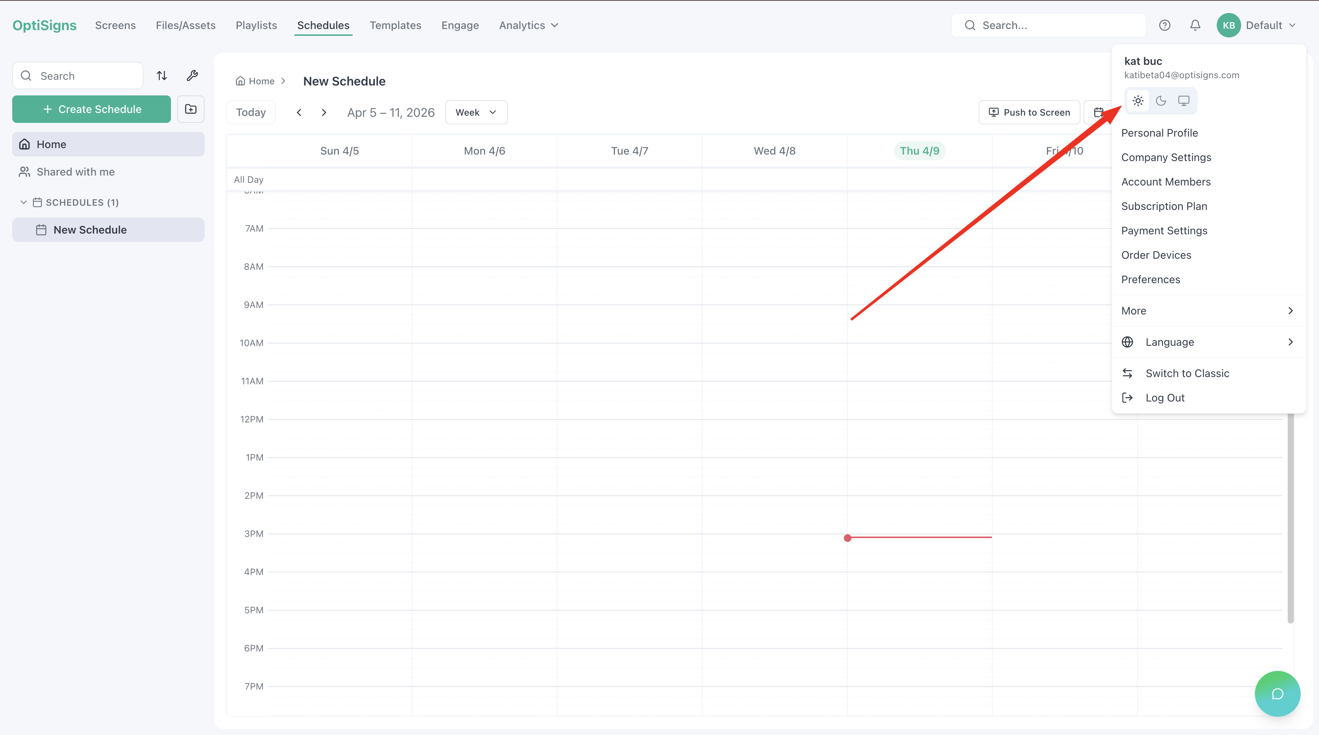This screenshot has width=1319, height=735.
Task: Click the Home icon in the breadcrumb
Action: point(241,81)
